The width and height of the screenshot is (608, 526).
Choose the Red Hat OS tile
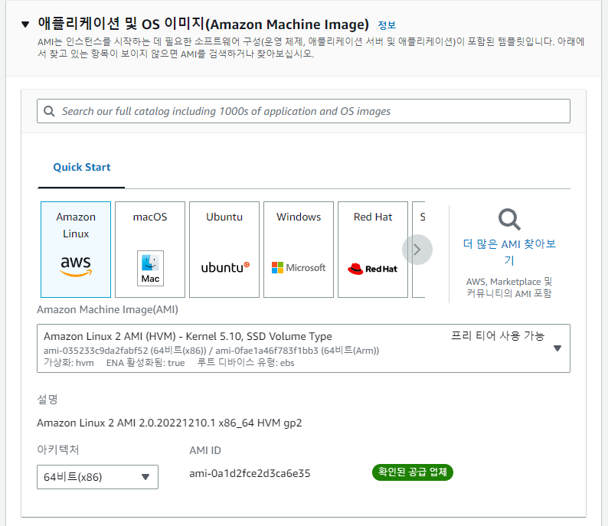[373, 250]
